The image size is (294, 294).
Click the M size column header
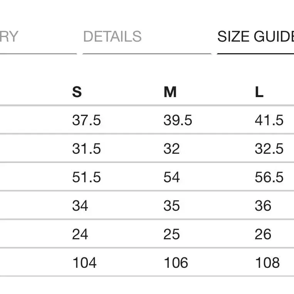coord(170,92)
